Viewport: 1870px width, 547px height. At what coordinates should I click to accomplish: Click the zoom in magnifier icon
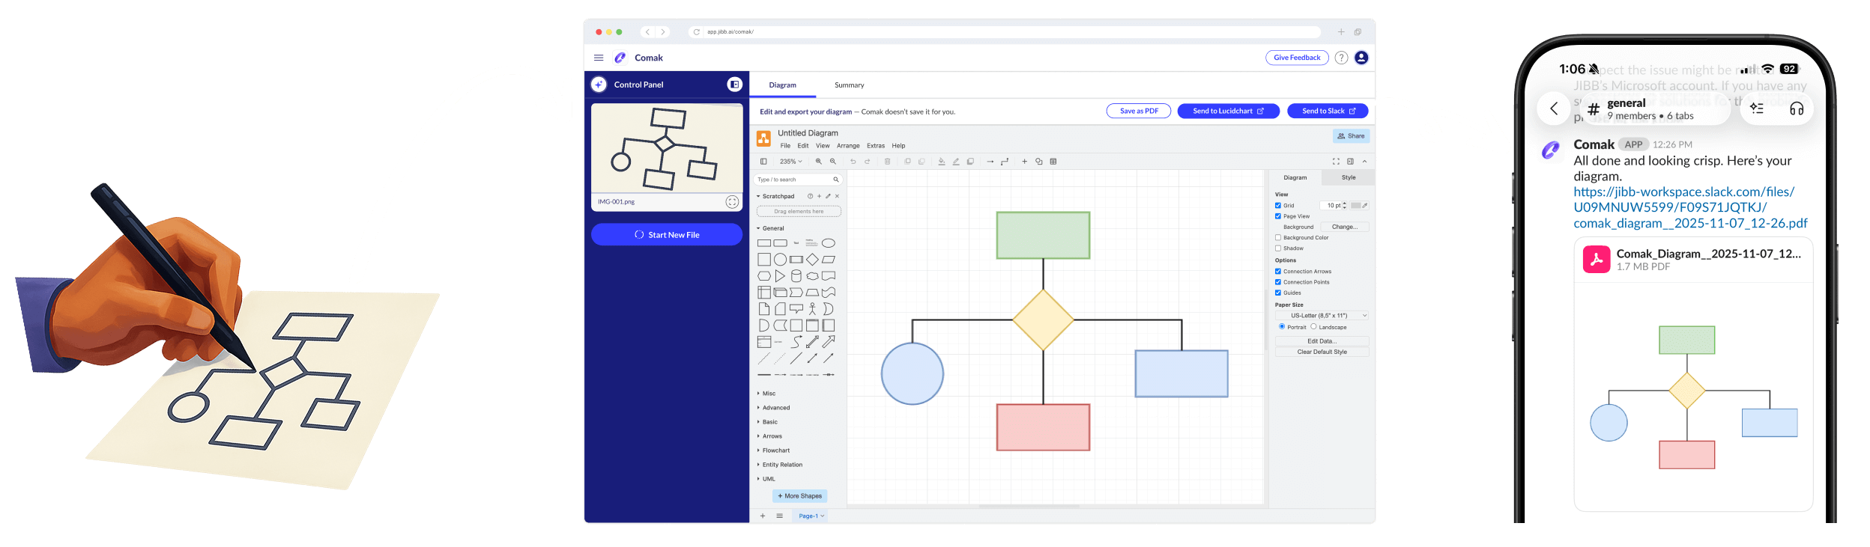point(819,162)
